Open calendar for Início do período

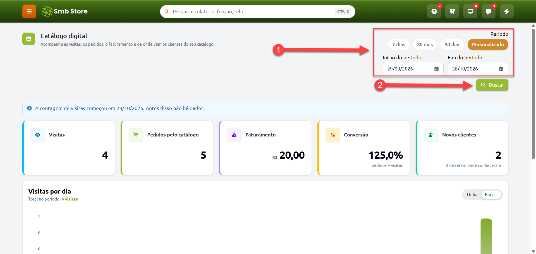pyautogui.click(x=436, y=69)
